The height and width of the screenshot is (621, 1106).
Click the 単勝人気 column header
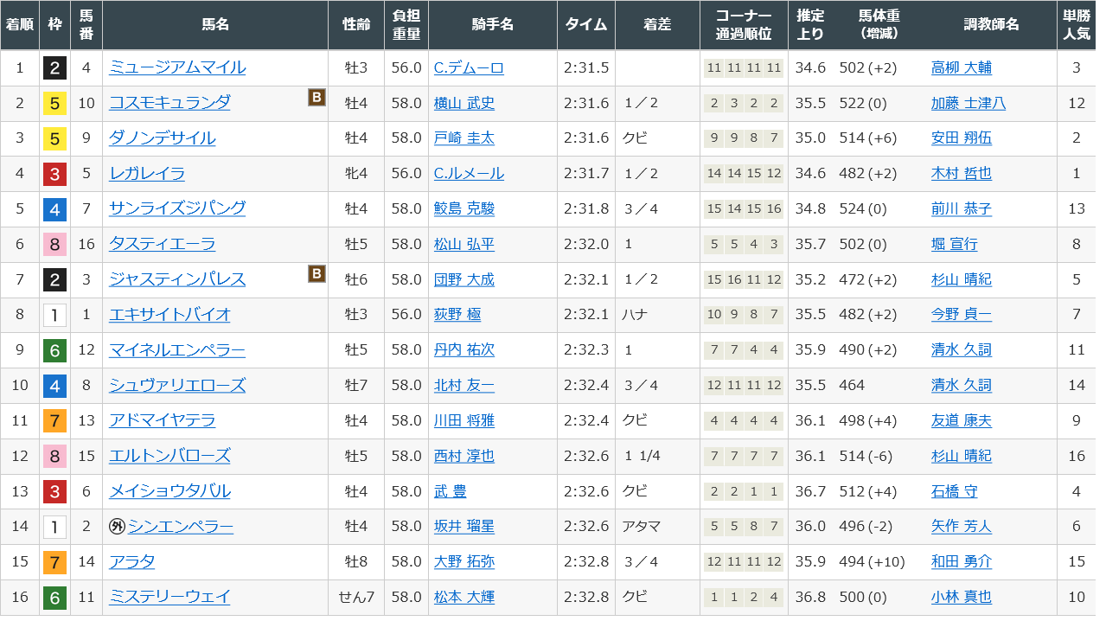pyautogui.click(x=1076, y=25)
